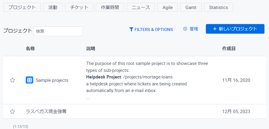Select the ニュース tab

coord(141,7)
